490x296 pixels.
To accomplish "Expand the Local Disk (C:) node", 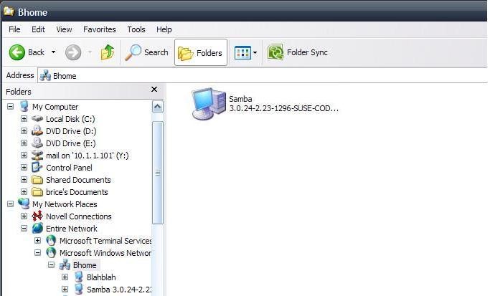I will tap(24, 119).
